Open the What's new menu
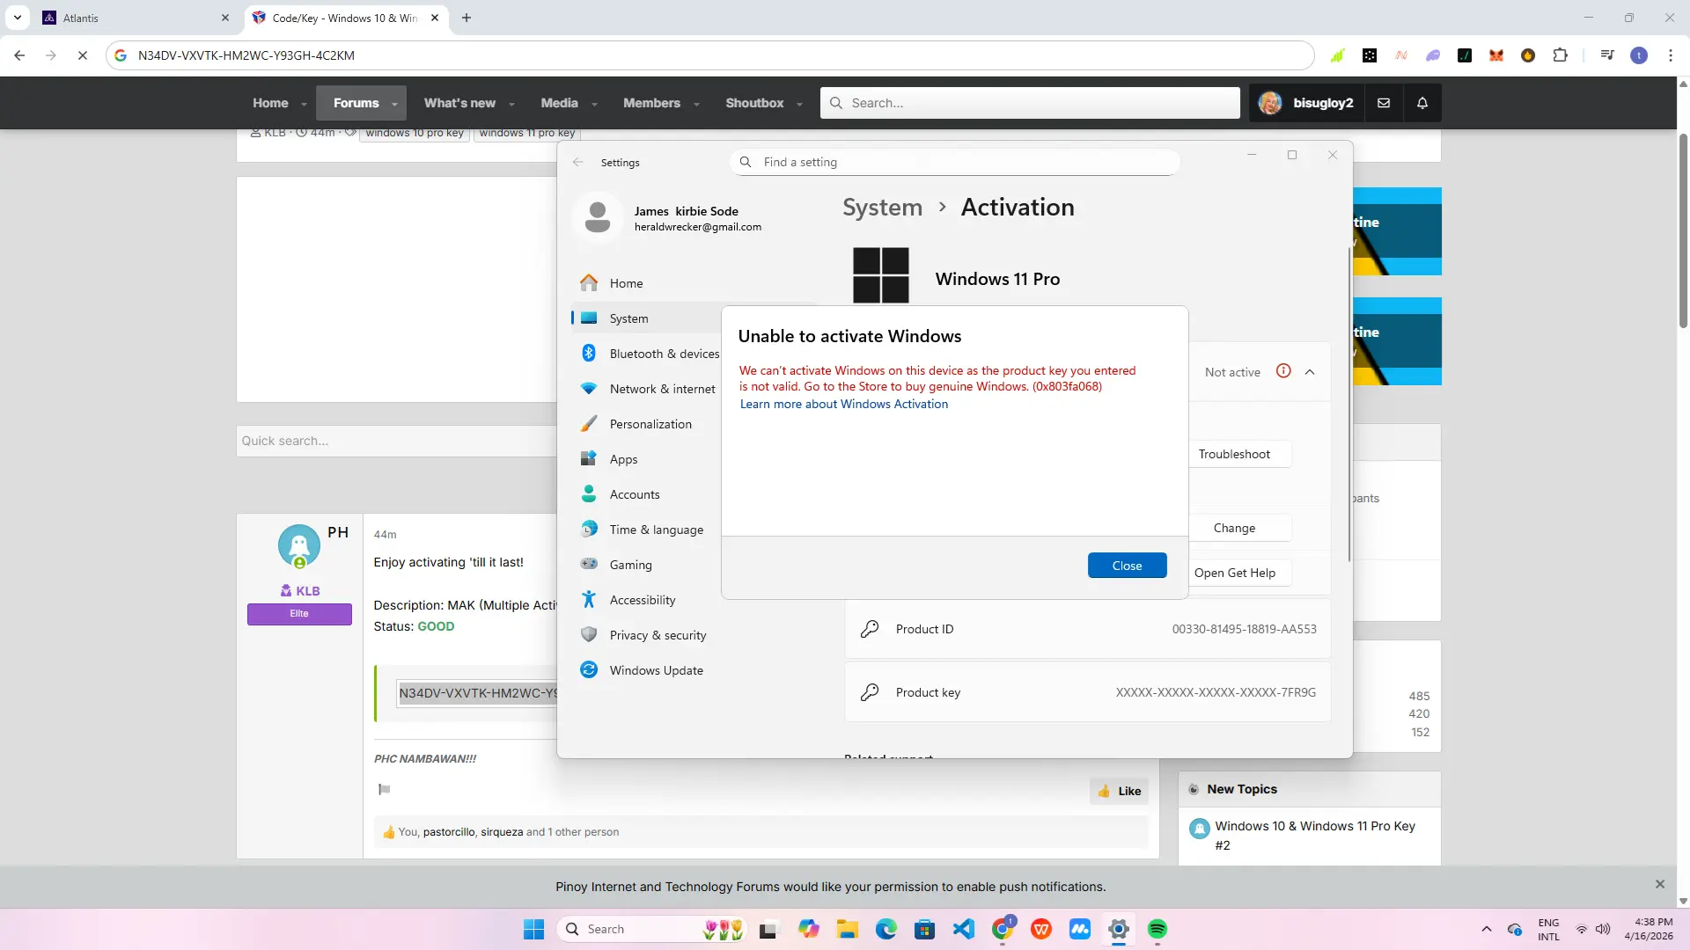Image resolution: width=1690 pixels, height=950 pixels. [x=459, y=103]
